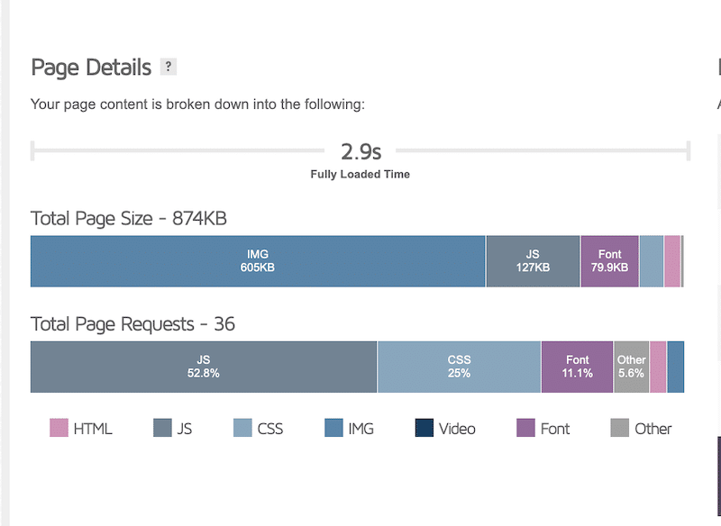Click the CSS 25% requests segment
Viewport: 721px width, 526px height.
pyautogui.click(x=459, y=367)
